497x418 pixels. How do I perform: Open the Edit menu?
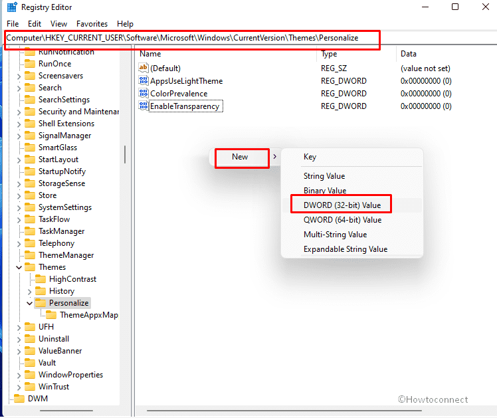pos(35,24)
